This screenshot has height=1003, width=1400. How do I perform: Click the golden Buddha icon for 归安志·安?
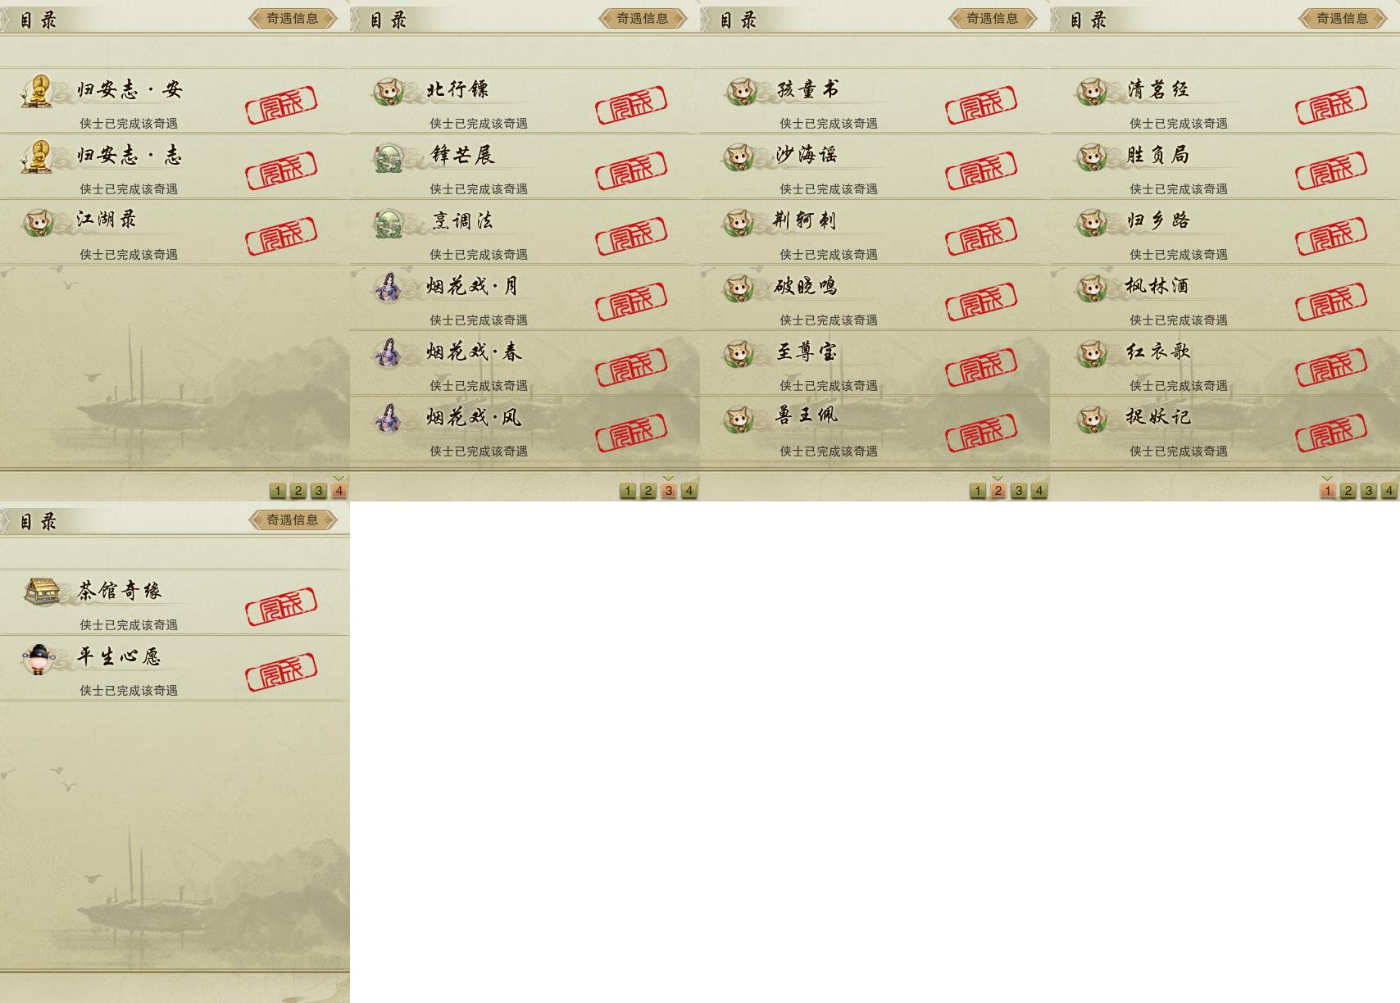point(37,91)
